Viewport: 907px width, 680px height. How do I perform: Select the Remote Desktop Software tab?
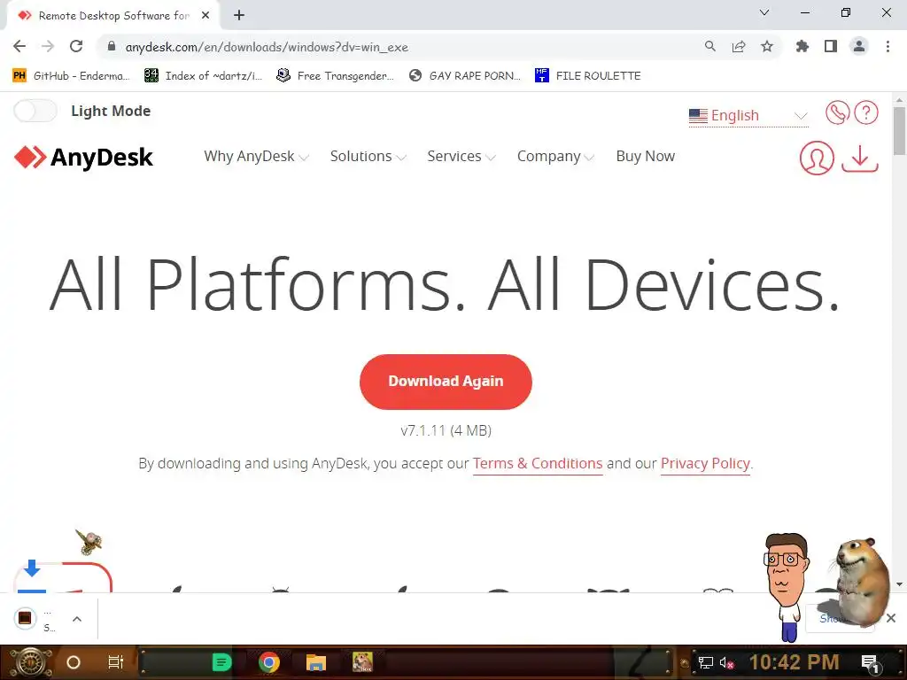pyautogui.click(x=112, y=16)
